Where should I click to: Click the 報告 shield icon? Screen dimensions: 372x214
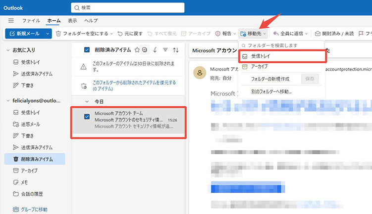tap(218, 34)
